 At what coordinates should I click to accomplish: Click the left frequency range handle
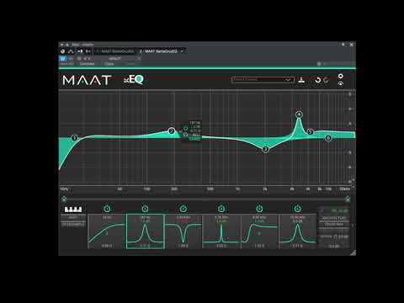[64, 199]
